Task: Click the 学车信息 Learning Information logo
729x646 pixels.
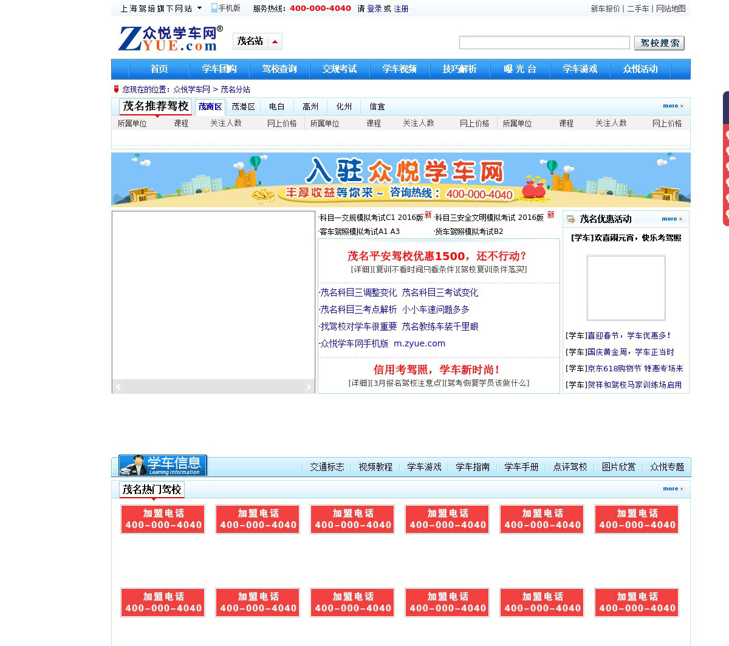Action: (163, 466)
